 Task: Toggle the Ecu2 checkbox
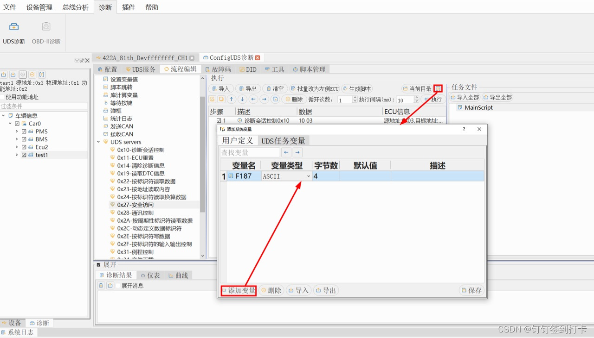pos(24,147)
